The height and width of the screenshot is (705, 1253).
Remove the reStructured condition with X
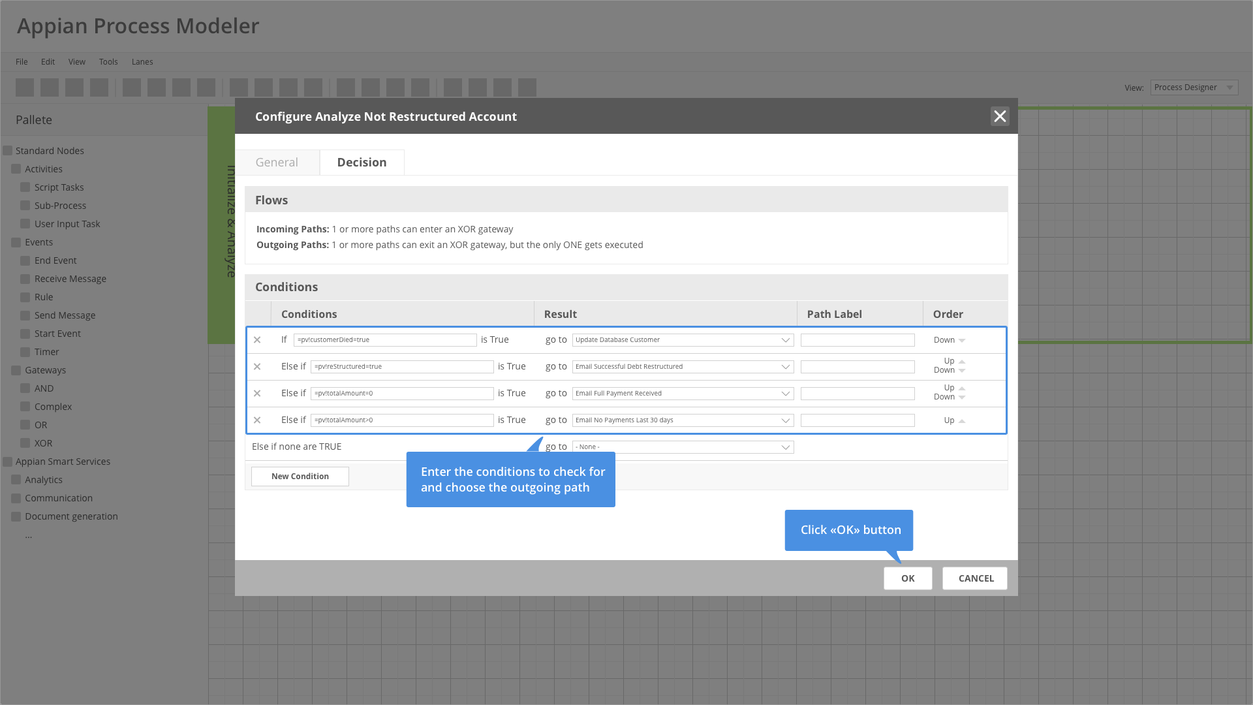(x=257, y=367)
